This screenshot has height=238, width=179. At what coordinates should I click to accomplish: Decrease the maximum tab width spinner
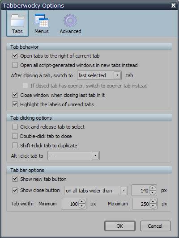coord(153,206)
